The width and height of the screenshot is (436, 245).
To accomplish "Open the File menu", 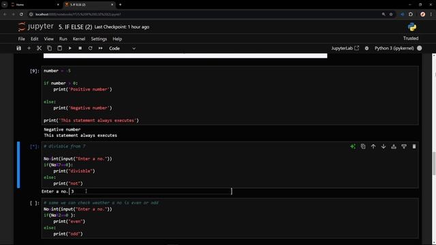I will [21, 39].
